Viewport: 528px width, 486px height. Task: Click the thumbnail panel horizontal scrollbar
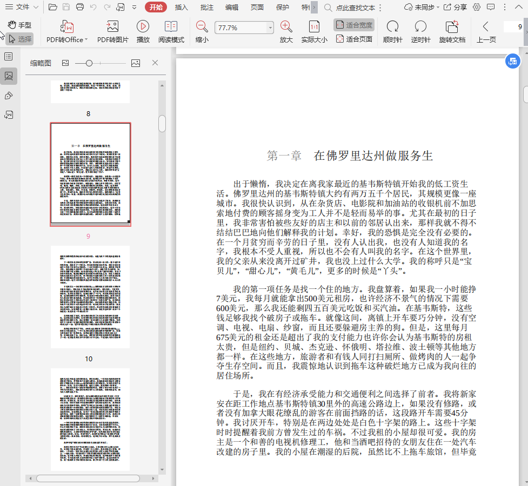(88, 478)
